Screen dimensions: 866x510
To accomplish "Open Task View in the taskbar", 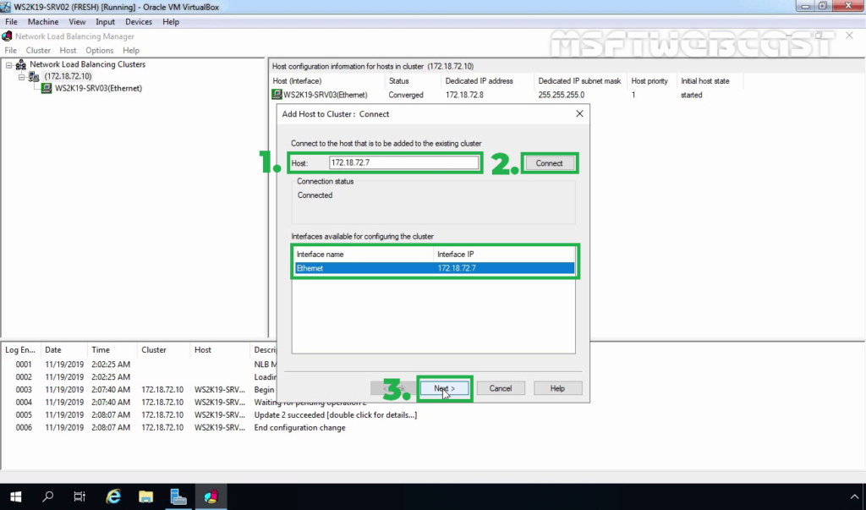I will pos(79,496).
